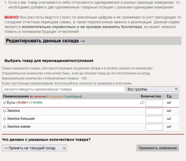Click the Количество column header
Screen dimensions: 186x161
(x=151, y=96)
